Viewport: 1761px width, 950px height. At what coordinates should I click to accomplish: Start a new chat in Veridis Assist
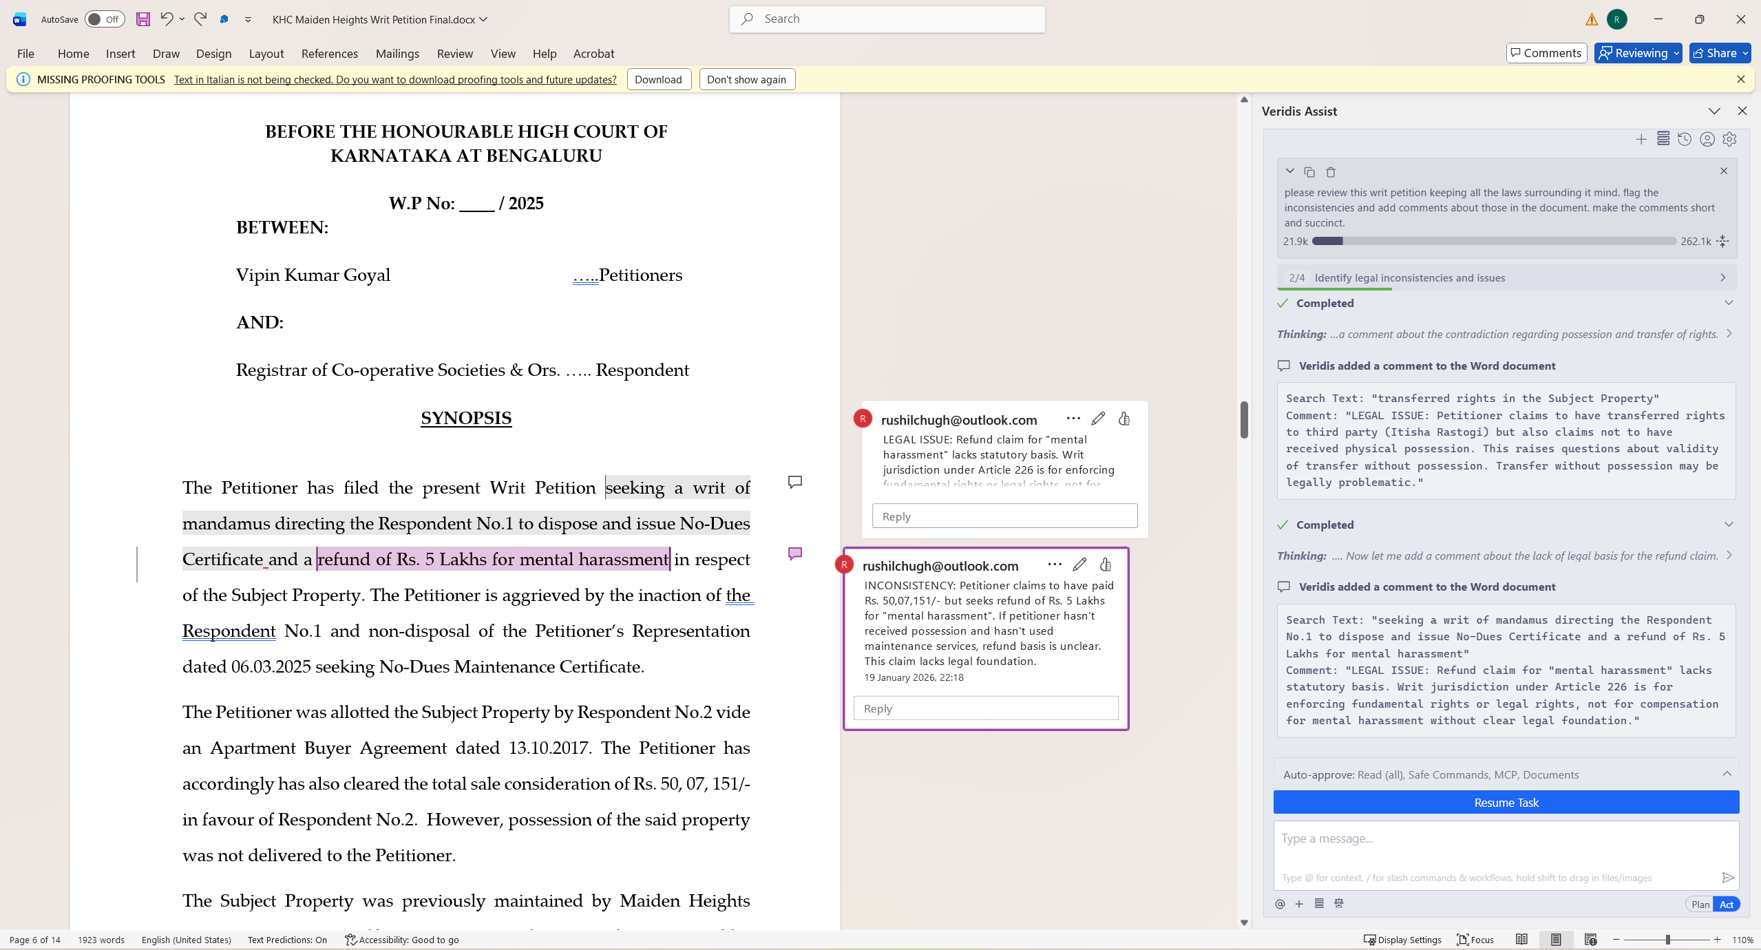point(1641,138)
